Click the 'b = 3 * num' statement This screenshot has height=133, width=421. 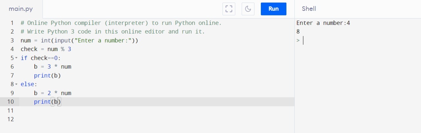click(52, 67)
